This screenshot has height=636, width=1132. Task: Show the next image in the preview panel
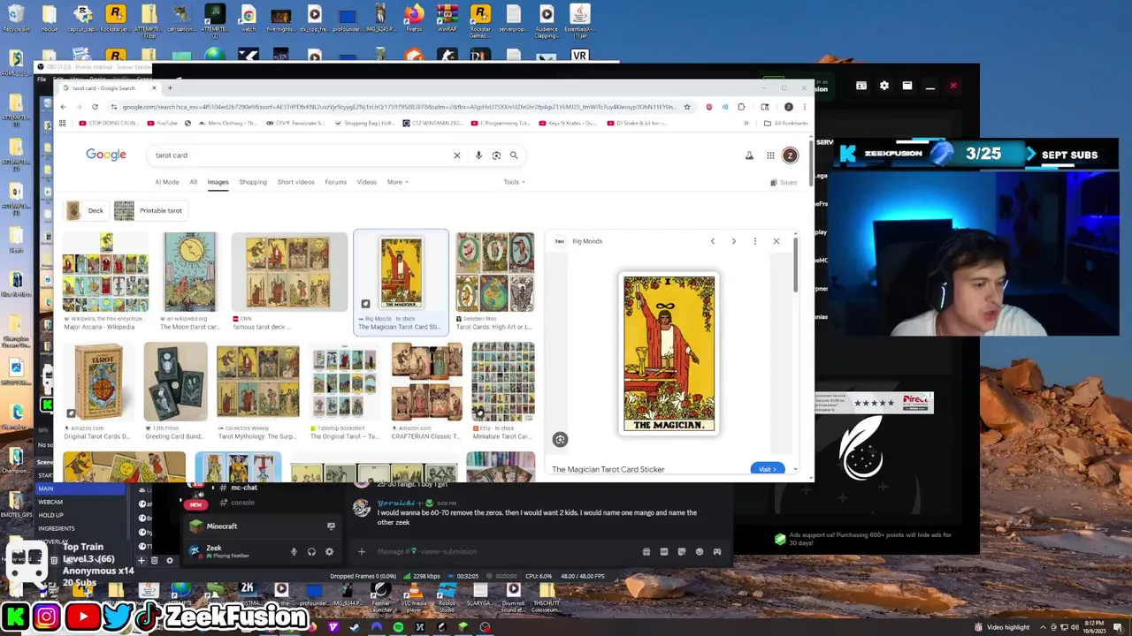(733, 241)
